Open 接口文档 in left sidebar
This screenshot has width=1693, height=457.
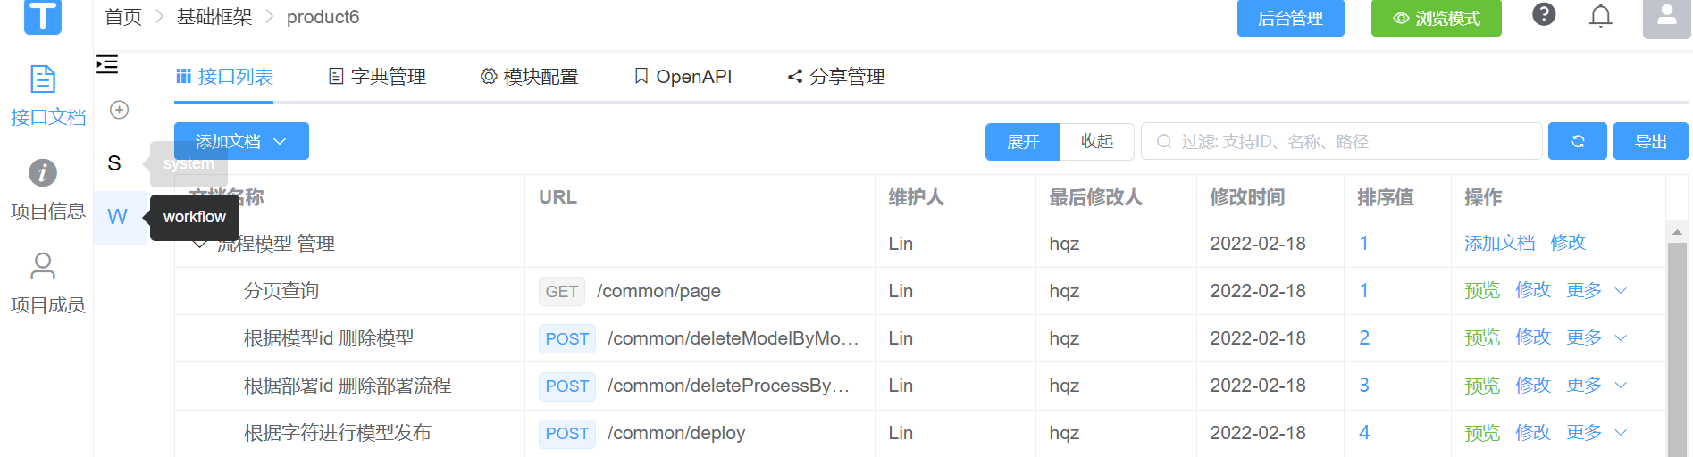point(46,96)
